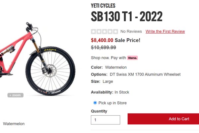Click the Large size value
The width and height of the screenshot is (199, 133).
pos(107,81)
